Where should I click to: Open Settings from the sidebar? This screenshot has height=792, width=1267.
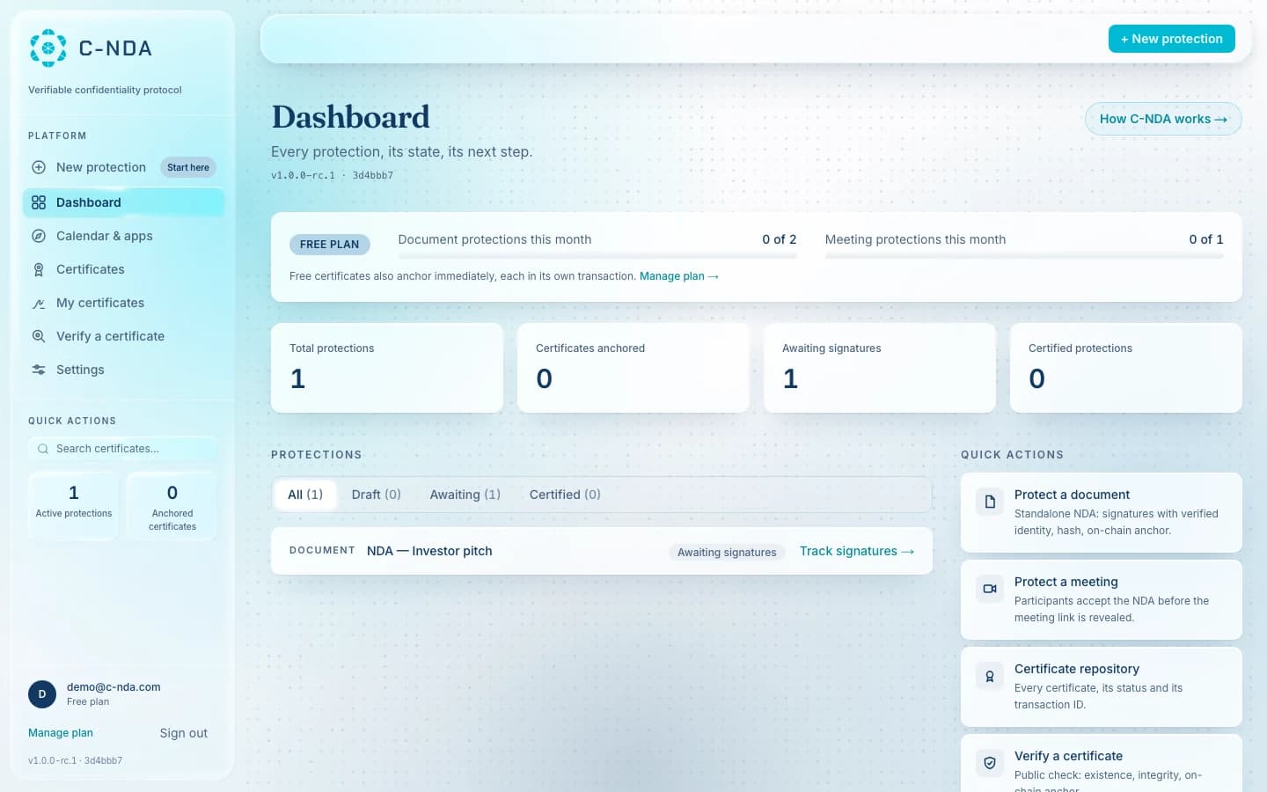(123, 370)
